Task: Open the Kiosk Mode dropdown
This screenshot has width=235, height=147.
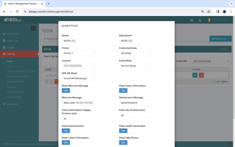Action: pyautogui.click(x=136, y=66)
